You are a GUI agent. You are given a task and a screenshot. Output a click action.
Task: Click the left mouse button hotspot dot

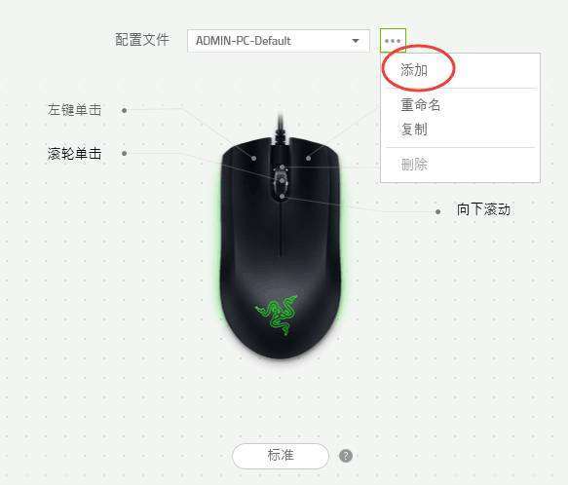click(254, 159)
